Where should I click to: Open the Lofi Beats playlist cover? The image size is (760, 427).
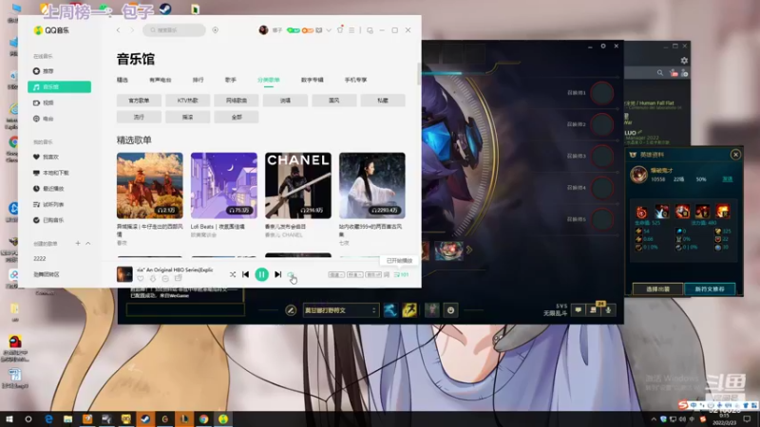click(x=224, y=185)
